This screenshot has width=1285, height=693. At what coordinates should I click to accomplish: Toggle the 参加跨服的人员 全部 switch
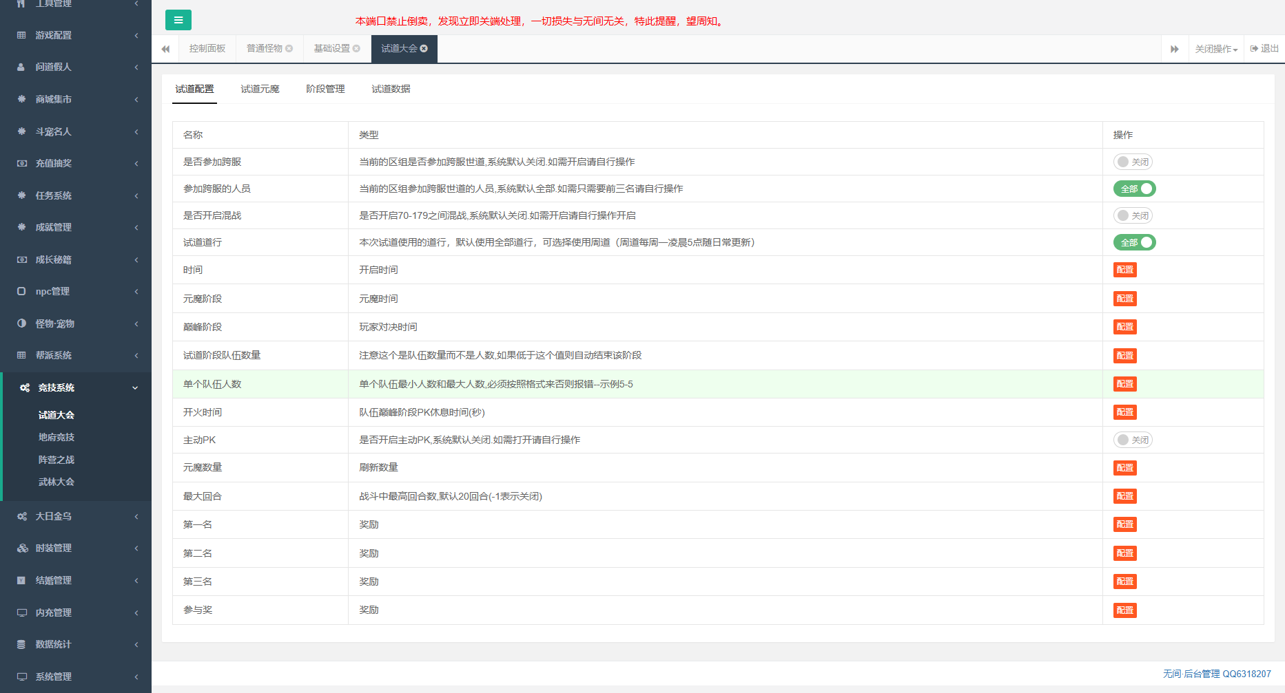pos(1134,189)
